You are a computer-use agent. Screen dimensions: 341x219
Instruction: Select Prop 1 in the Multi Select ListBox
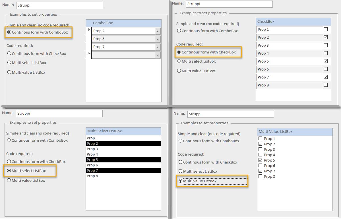123,138
